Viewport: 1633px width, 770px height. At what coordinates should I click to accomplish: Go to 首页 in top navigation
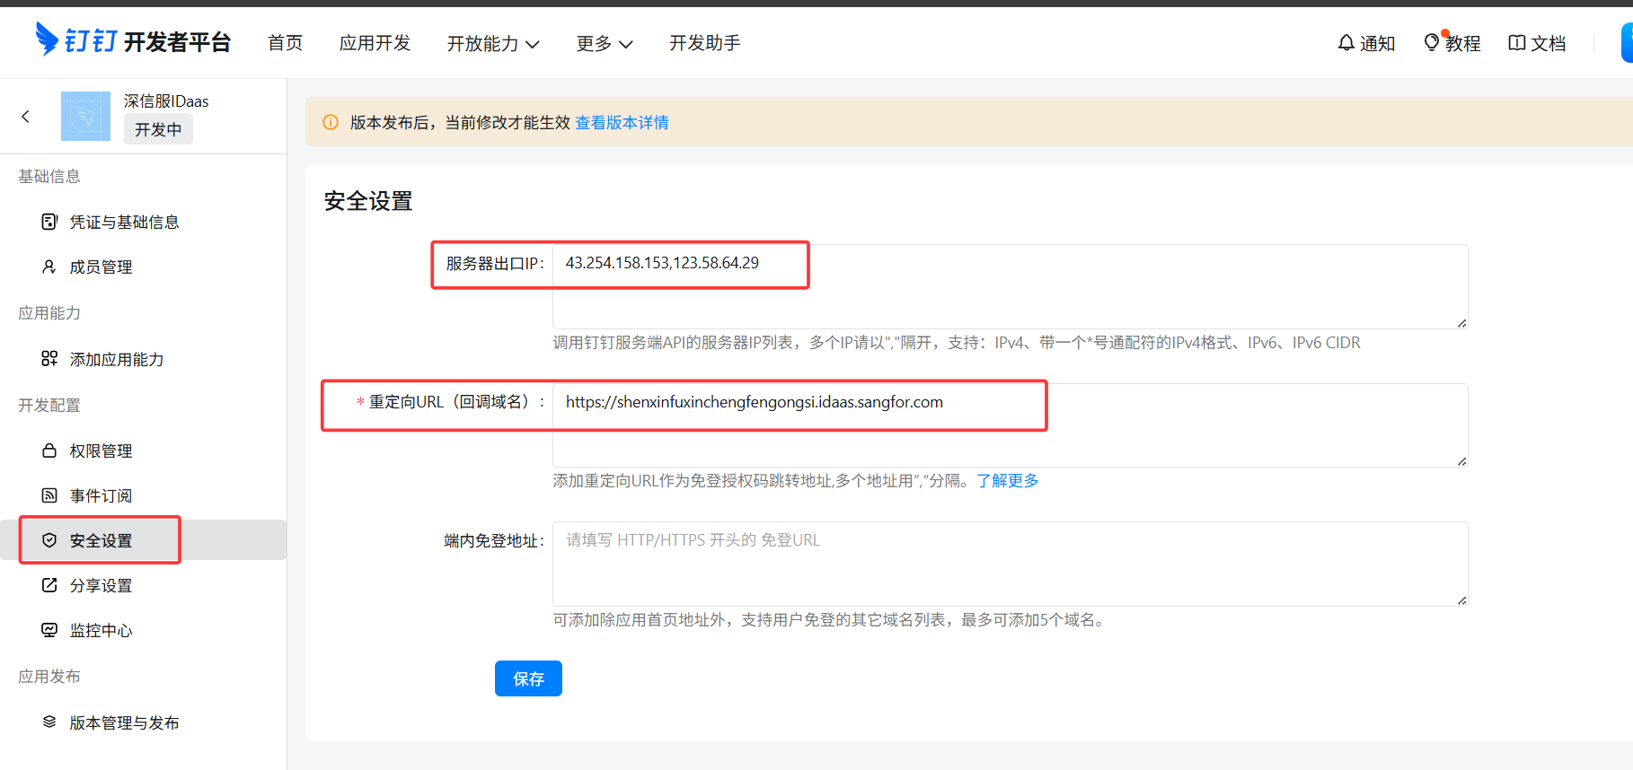pos(286,43)
